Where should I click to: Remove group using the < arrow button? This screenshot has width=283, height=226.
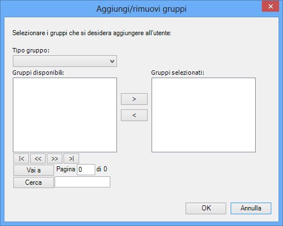[134, 116]
